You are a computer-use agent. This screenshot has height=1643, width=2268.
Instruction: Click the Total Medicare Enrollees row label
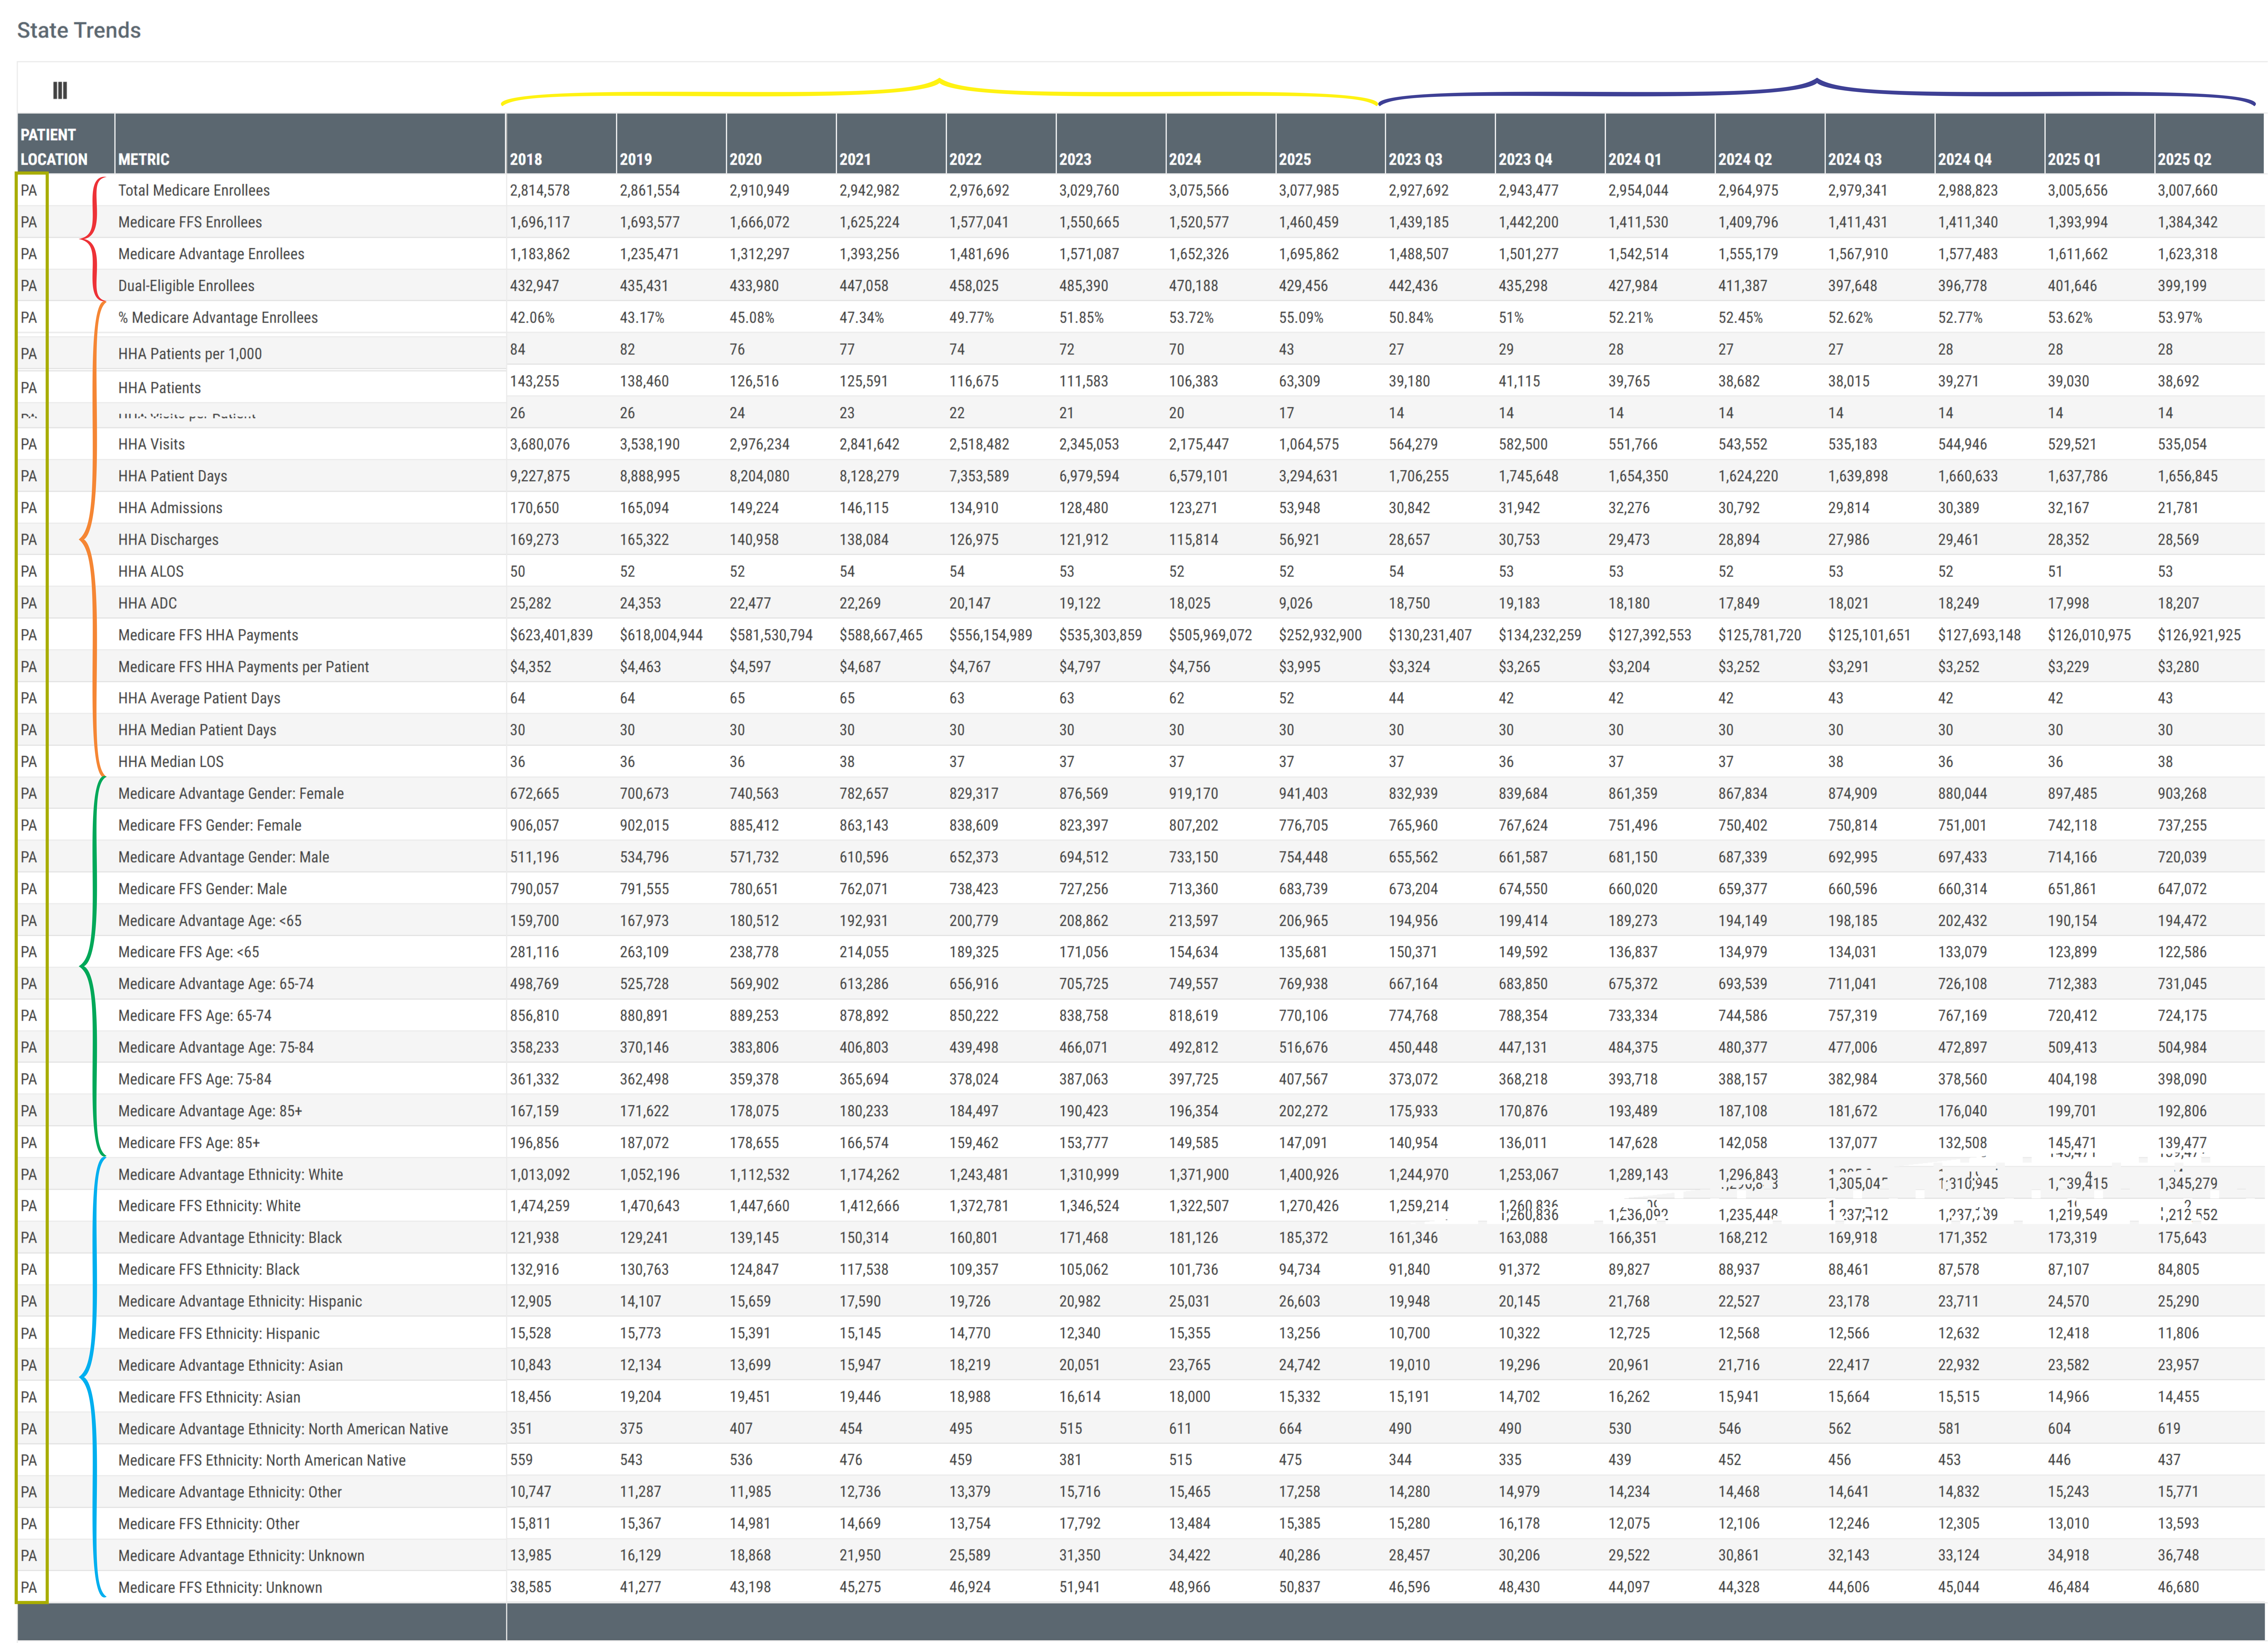194,190
